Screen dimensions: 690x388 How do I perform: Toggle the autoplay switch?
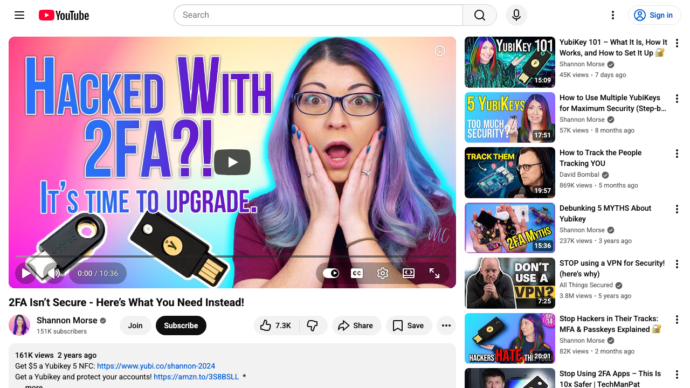331,273
